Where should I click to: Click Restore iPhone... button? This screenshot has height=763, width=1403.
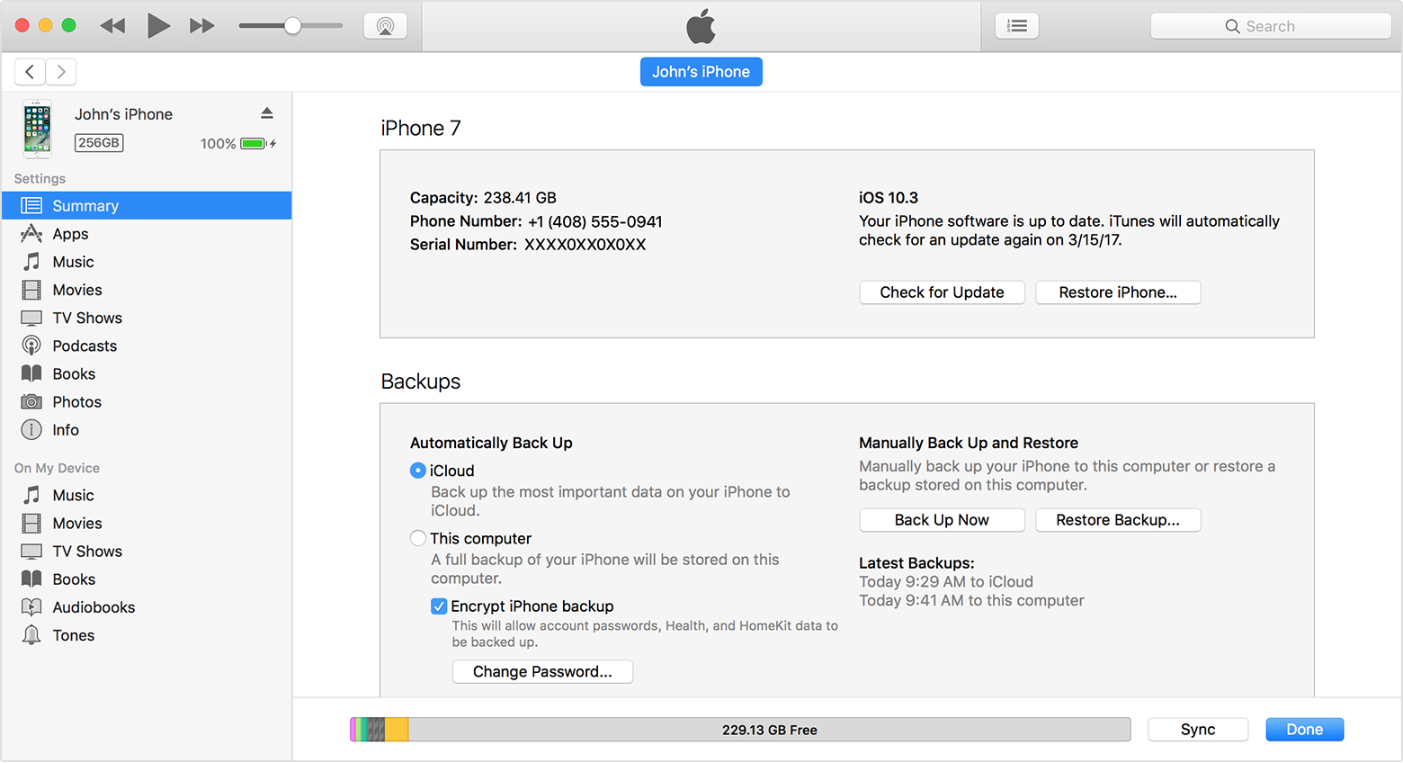1118,292
